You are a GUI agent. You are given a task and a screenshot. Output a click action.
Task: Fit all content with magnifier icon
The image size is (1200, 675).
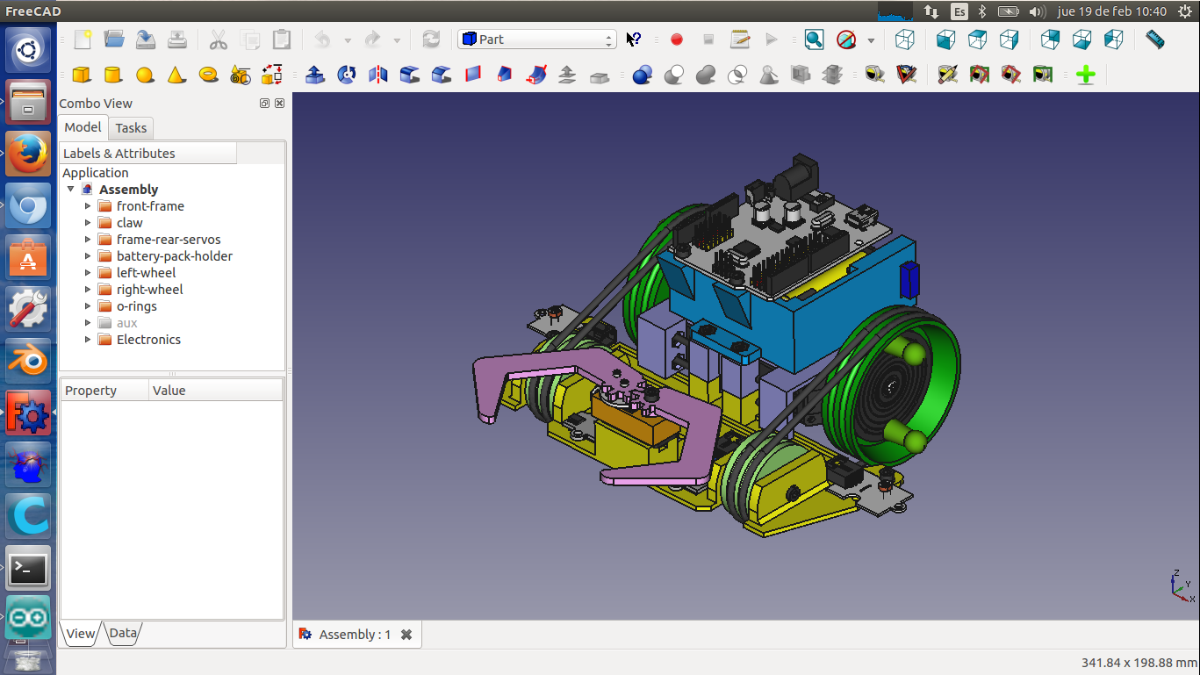(814, 39)
